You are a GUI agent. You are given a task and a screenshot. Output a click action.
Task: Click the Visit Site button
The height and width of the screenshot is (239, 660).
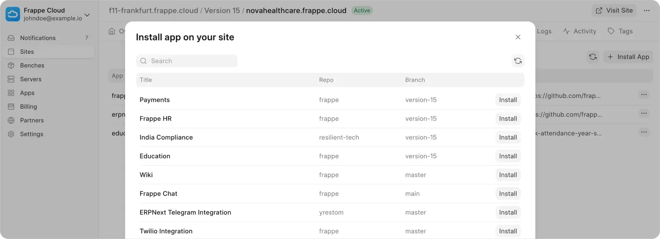tap(614, 10)
